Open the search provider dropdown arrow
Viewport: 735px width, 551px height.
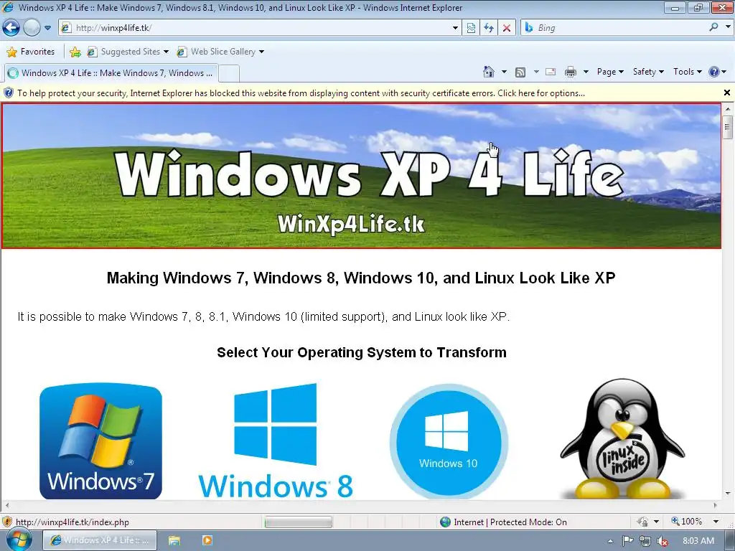tap(728, 27)
